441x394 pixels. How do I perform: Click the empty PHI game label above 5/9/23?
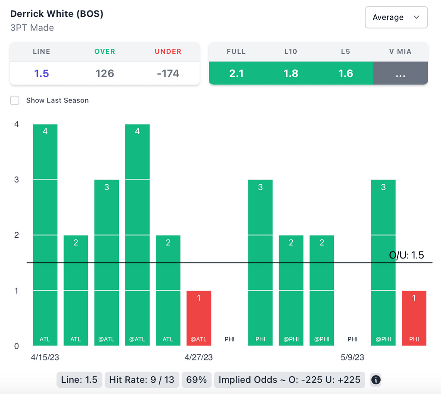pos(352,339)
